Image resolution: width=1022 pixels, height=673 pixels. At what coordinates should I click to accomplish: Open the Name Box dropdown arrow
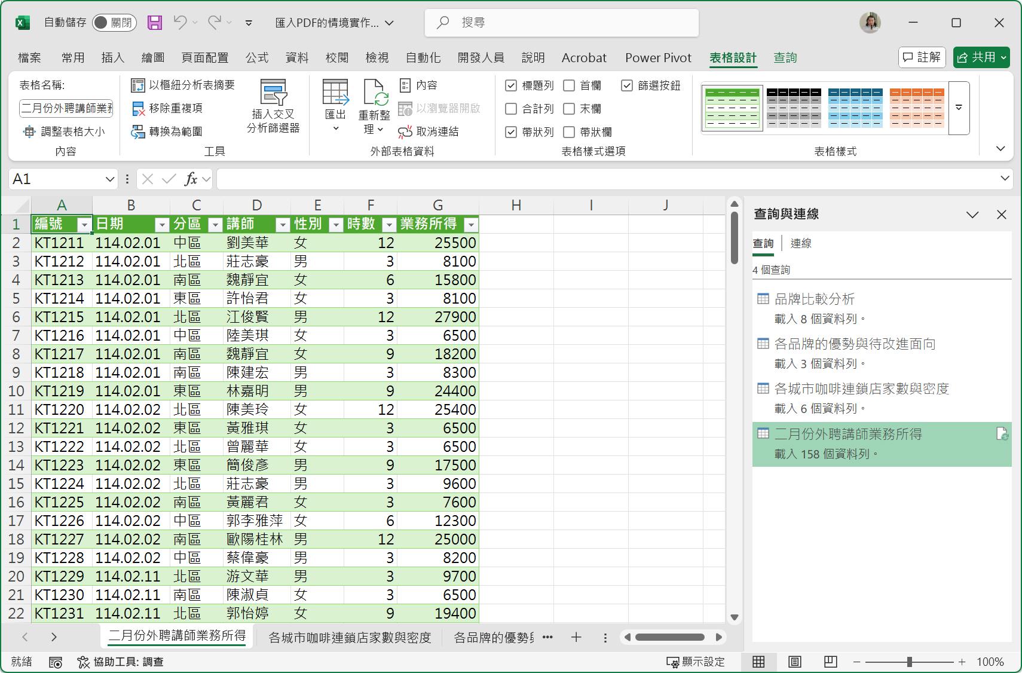pyautogui.click(x=110, y=179)
